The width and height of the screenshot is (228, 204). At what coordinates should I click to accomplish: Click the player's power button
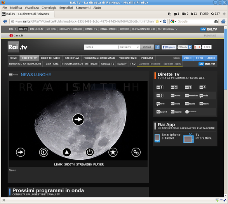[x=90, y=152]
